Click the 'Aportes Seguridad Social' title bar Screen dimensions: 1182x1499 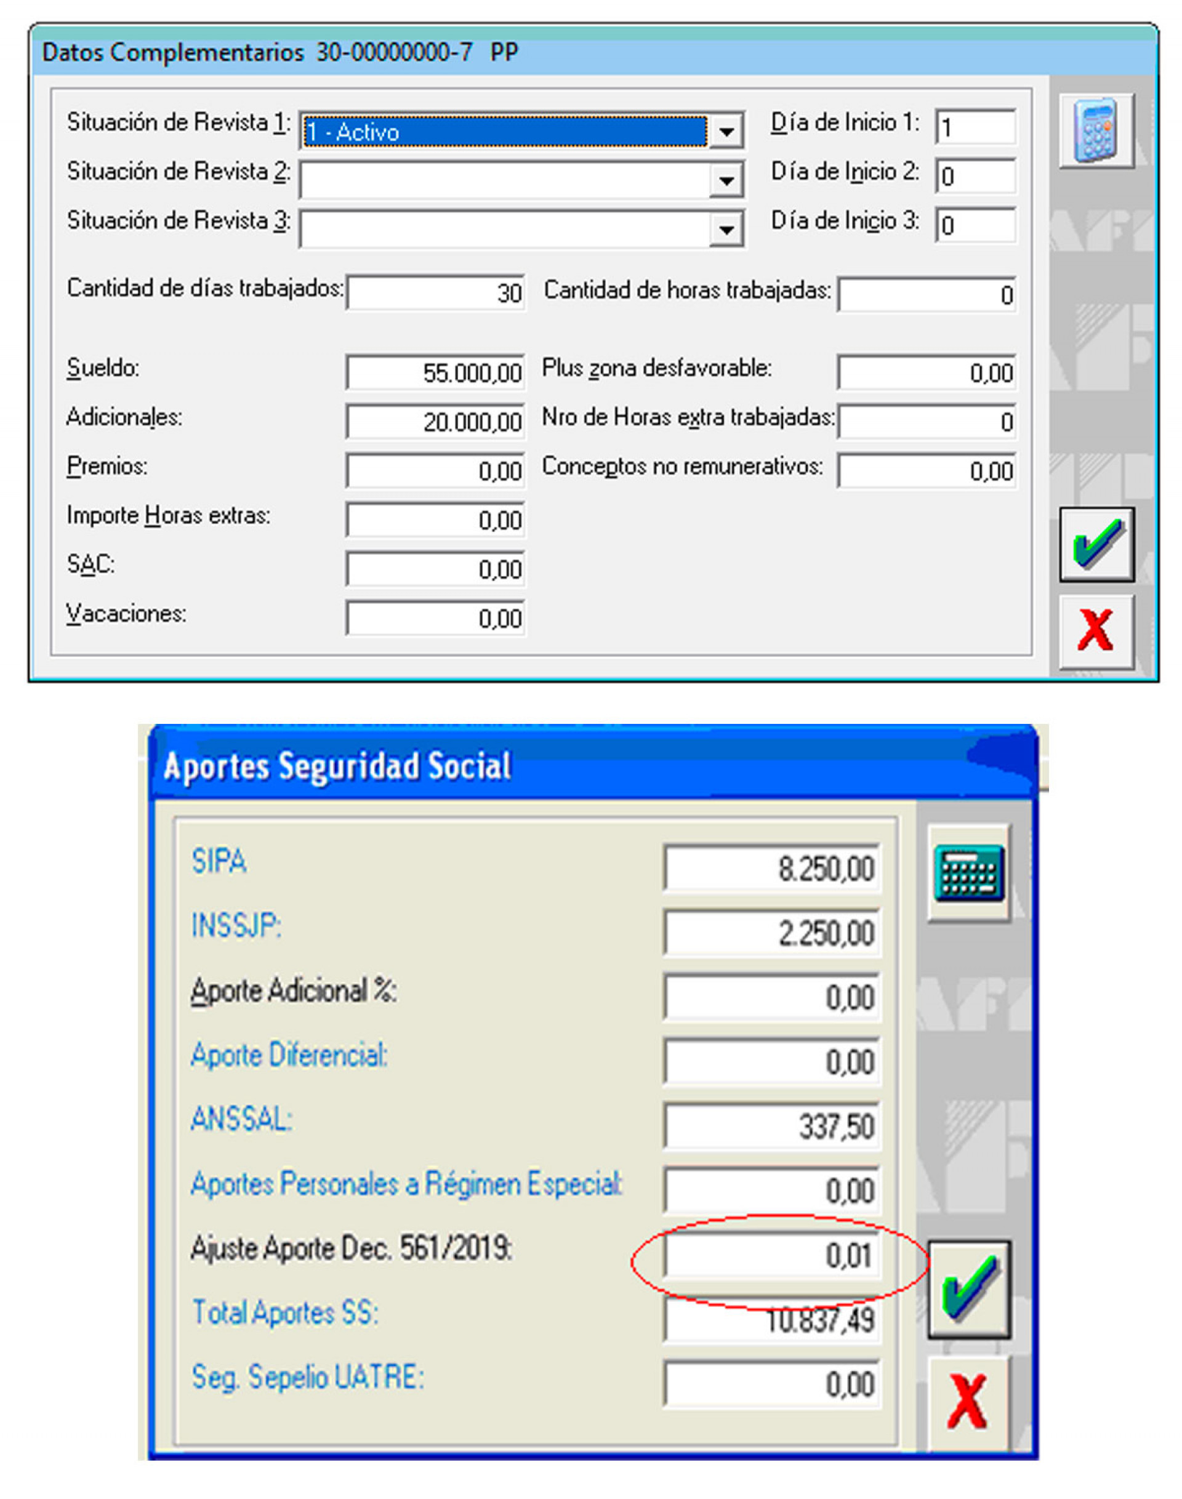click(592, 765)
